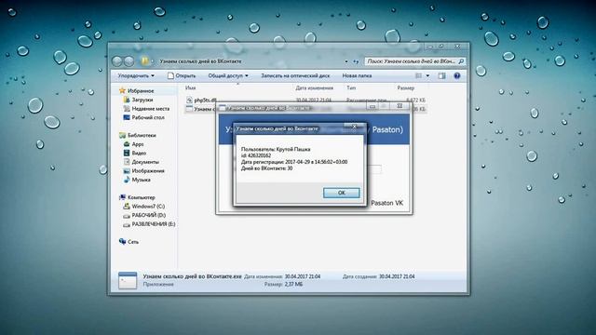Click Записать на оптический диск

point(295,75)
